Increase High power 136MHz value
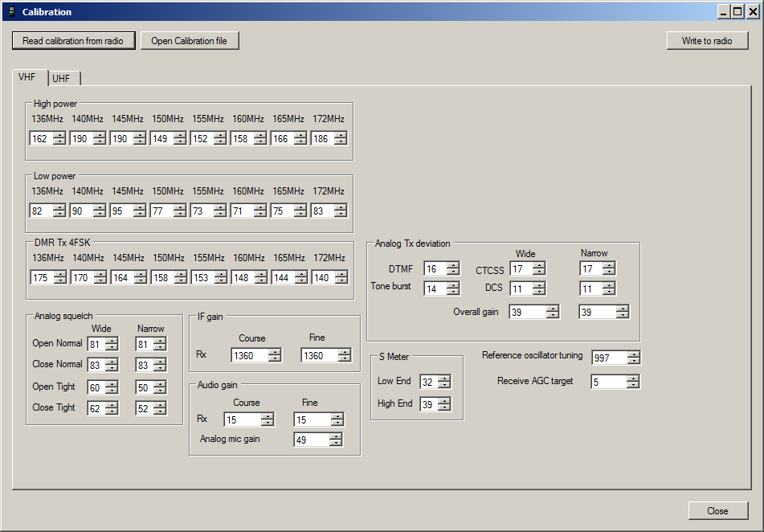Screen dimensions: 764x532 59,135
